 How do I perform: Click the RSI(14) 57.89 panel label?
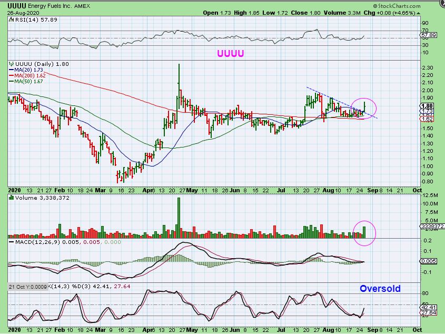(x=36, y=19)
